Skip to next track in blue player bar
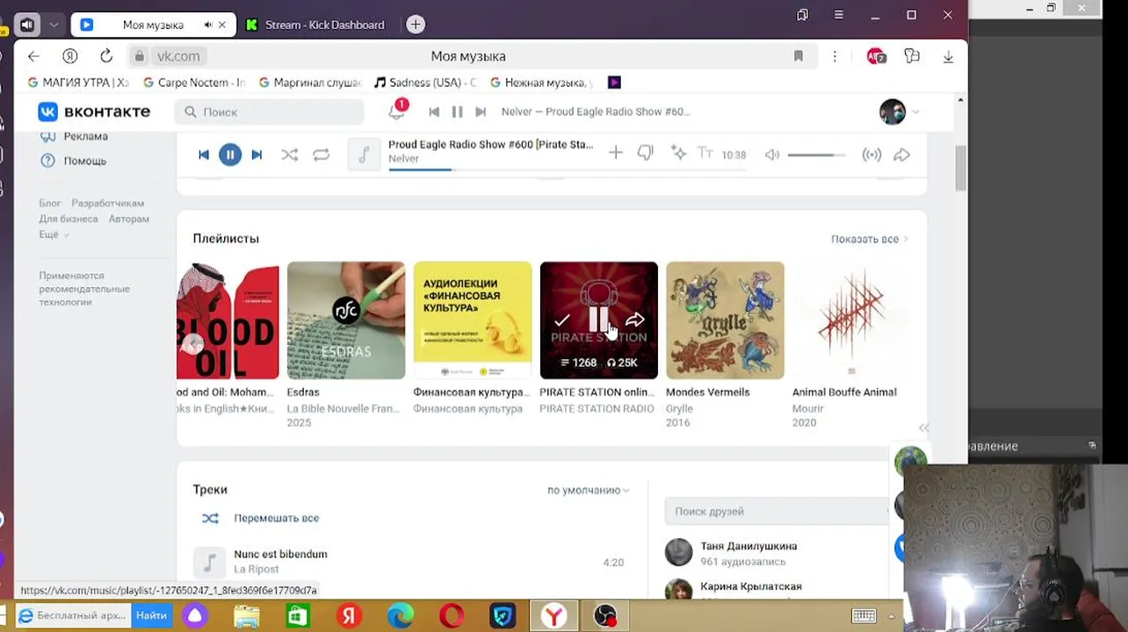The width and height of the screenshot is (1128, 632). [257, 154]
